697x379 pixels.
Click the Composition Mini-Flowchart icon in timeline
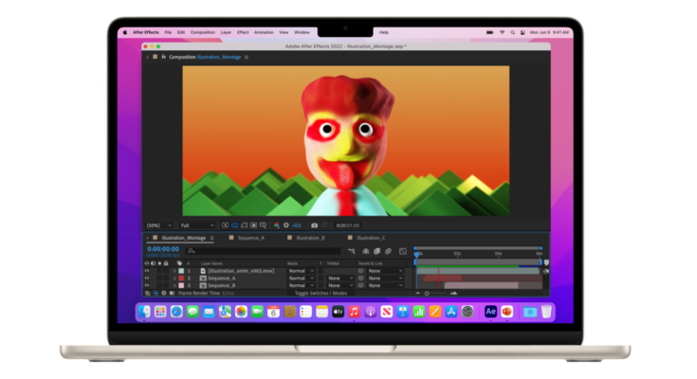click(354, 251)
